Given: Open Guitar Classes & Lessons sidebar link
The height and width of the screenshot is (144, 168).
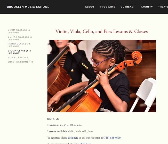Looking at the screenshot, I should click(20, 38).
